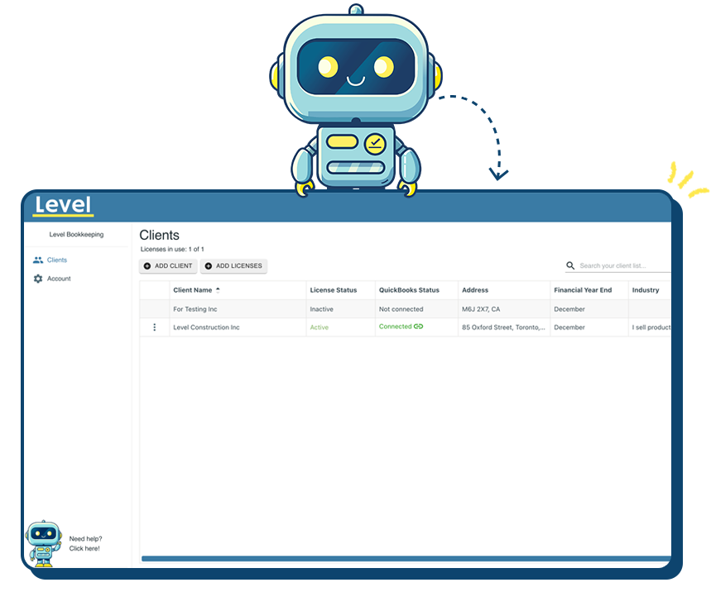This screenshot has width=711, height=592.
Task: Select the Account menu item
Action: 59,279
